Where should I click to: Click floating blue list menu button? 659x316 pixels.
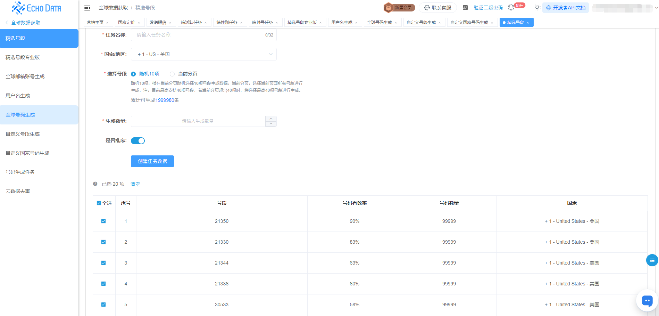[652, 260]
